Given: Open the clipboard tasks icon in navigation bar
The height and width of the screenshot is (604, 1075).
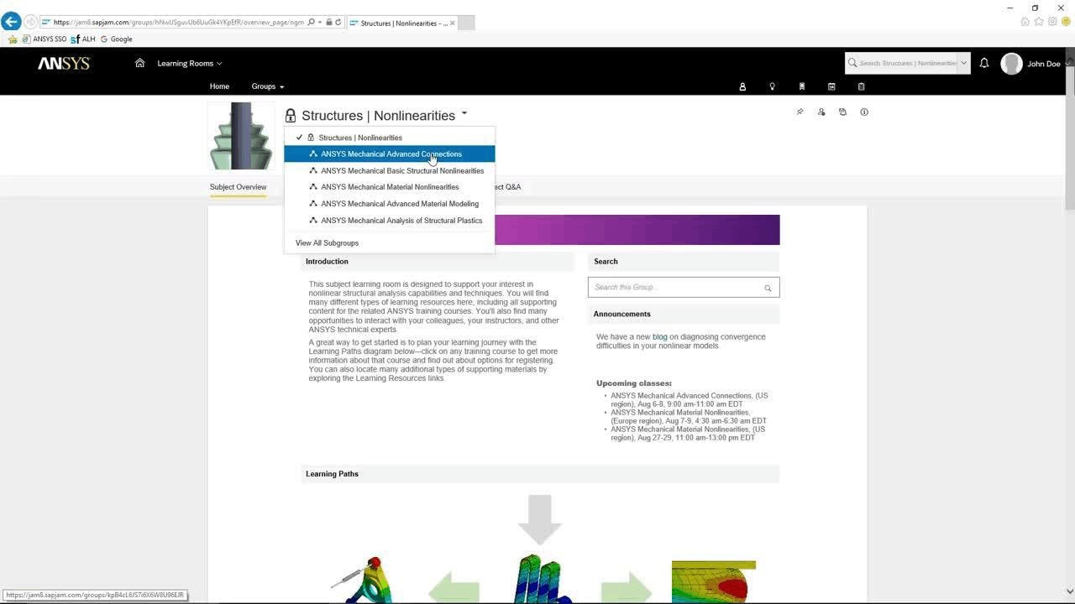Looking at the screenshot, I should tap(862, 86).
